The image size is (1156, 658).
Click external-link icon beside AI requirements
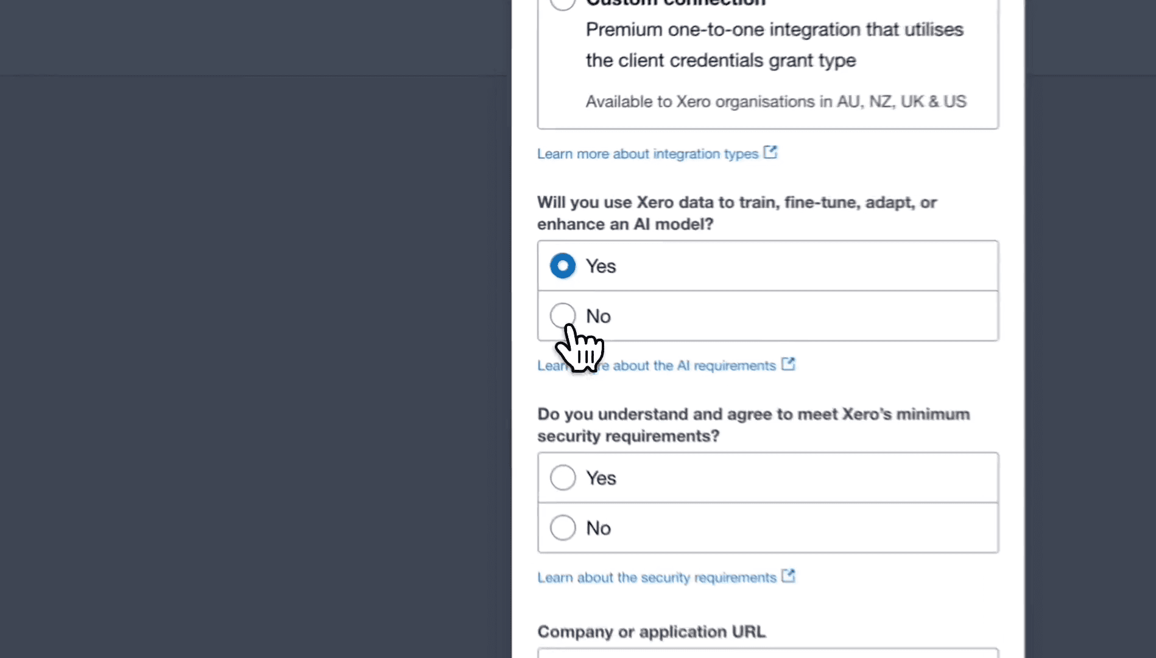coord(788,364)
